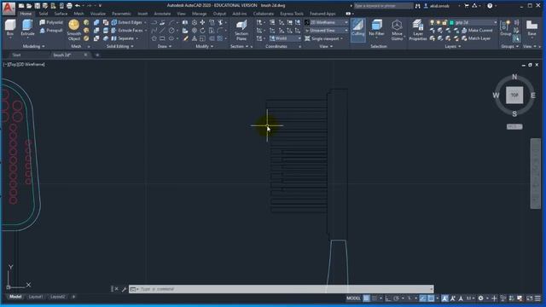546x307 pixels.
Task: Open the Start file tab
Action: point(16,55)
